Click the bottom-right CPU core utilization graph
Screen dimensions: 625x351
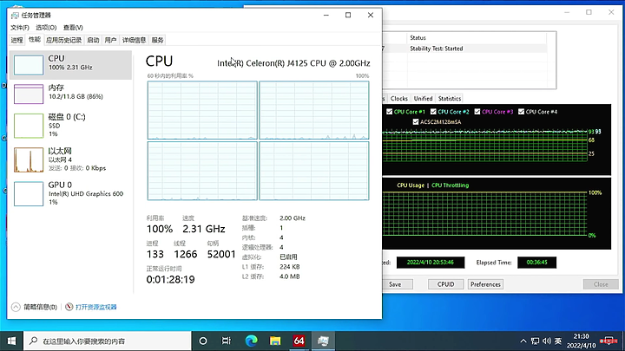(314, 171)
